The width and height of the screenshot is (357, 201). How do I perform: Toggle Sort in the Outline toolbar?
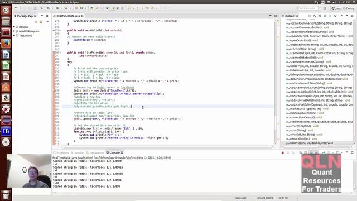tap(315, 16)
